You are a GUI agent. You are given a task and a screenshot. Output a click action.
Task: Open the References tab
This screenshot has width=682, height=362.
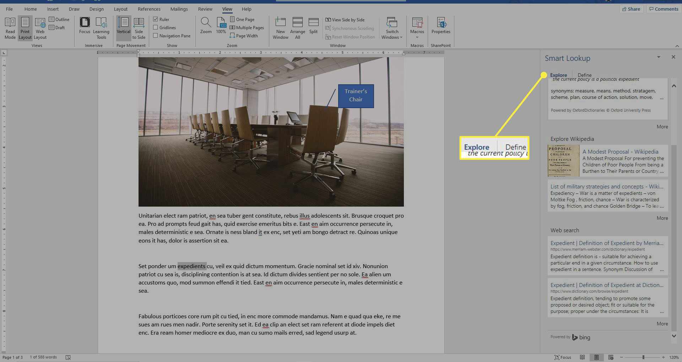click(149, 9)
